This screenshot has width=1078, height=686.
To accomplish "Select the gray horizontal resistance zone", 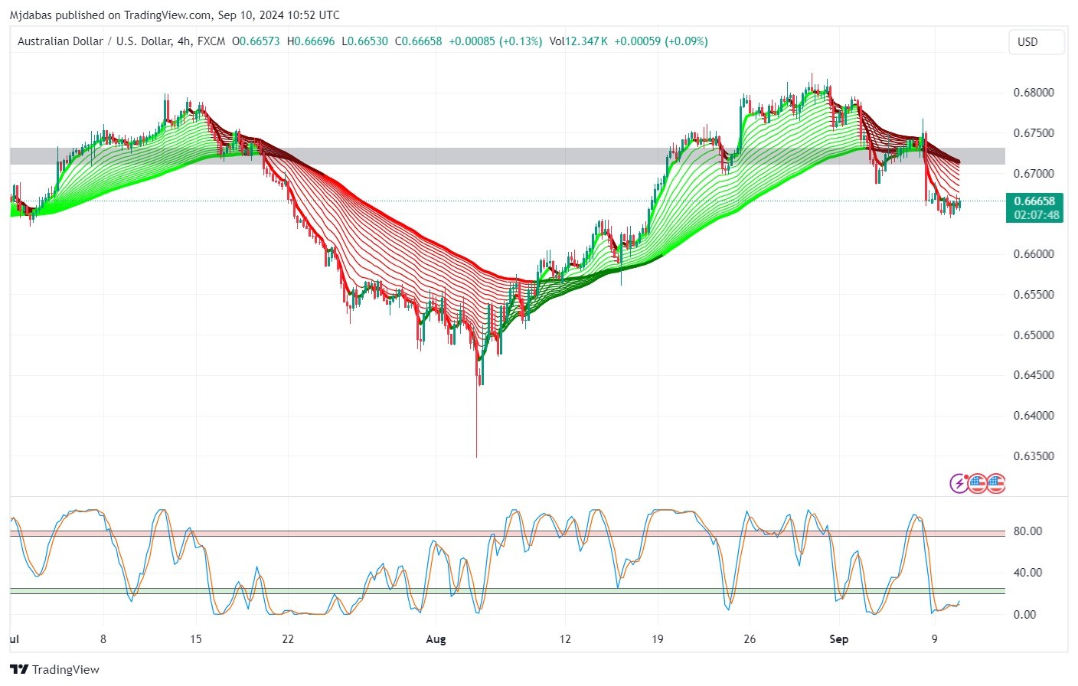I will pos(508,156).
